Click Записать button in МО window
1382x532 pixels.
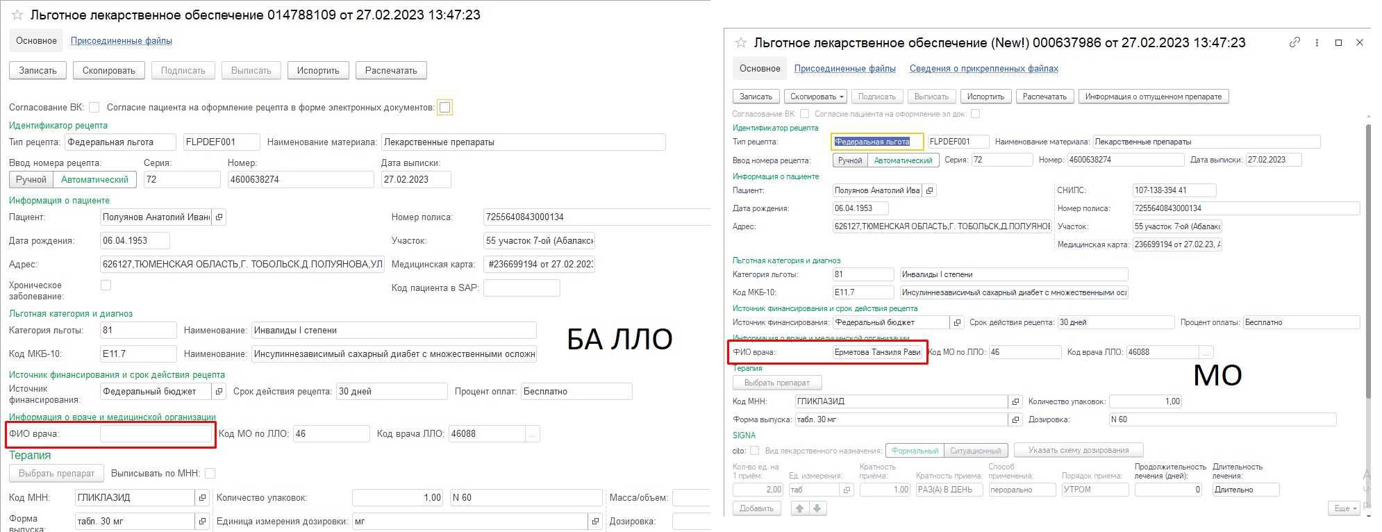point(756,97)
